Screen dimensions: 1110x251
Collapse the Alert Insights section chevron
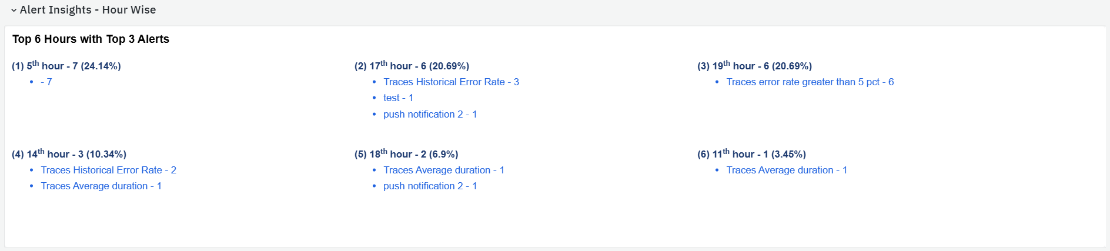14,11
